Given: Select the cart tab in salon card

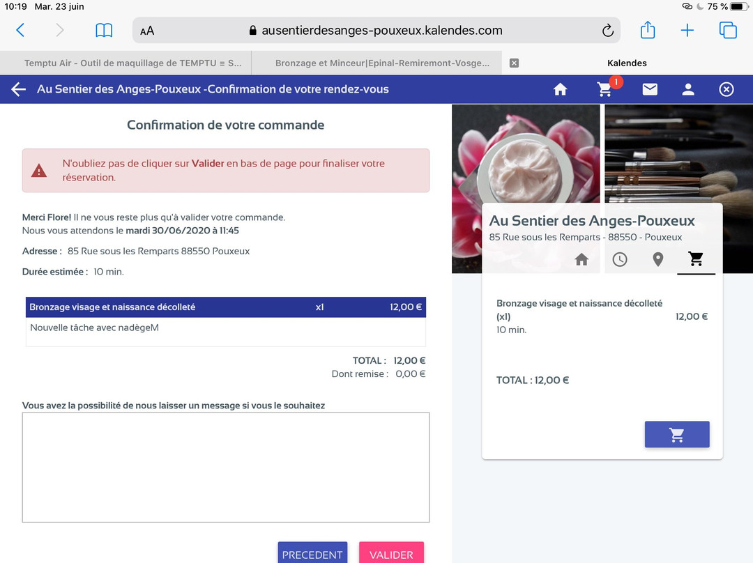Looking at the screenshot, I should coord(696,259).
